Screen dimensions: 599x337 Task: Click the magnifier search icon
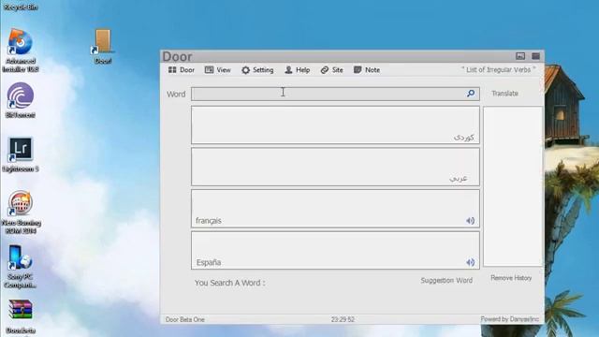(471, 94)
